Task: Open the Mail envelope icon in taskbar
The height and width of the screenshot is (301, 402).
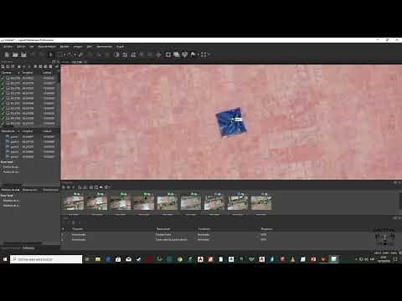Action: (128, 259)
